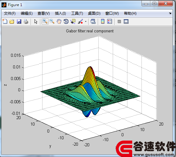Enable the Pan hand tool
The image size is (176, 157).
(59, 21)
